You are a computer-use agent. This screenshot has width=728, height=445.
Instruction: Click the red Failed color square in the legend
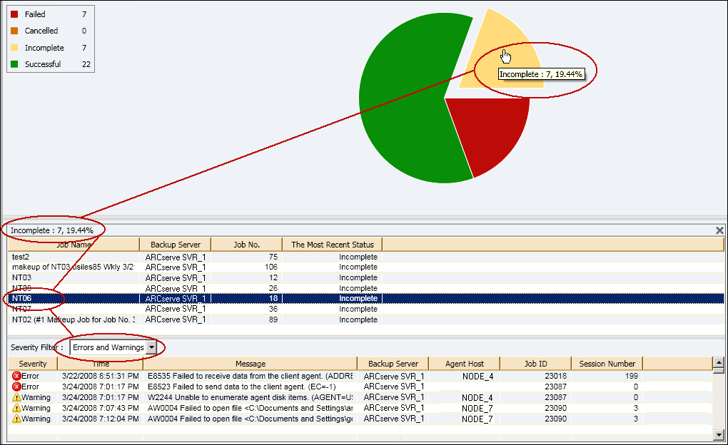(x=13, y=15)
